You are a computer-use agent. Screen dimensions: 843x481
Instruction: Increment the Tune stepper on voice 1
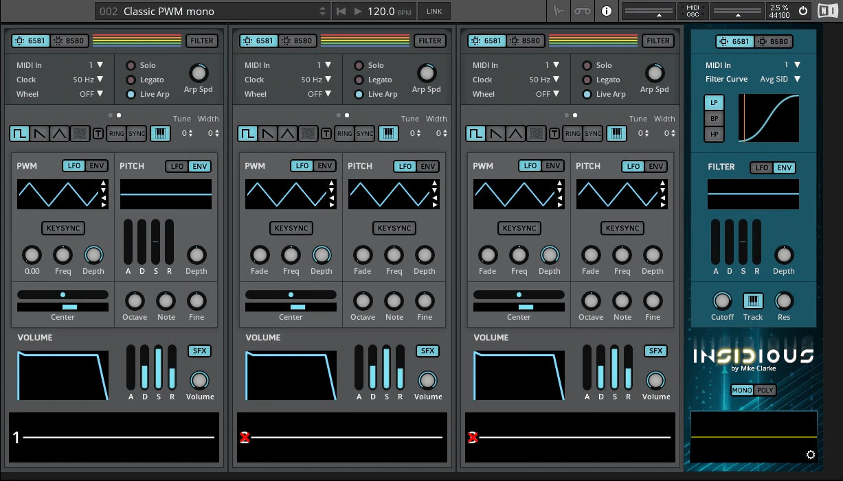coord(192,130)
